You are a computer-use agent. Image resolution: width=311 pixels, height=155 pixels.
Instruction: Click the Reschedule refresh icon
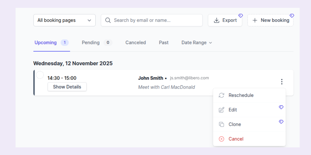[x=221, y=95]
